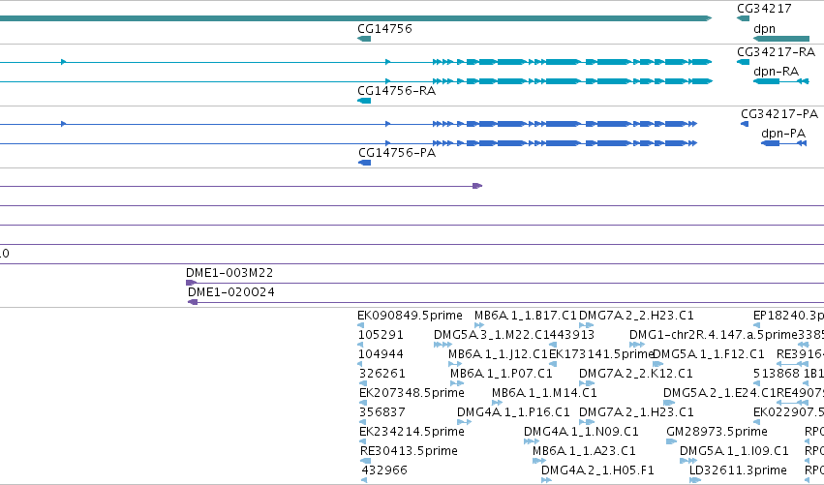The height and width of the screenshot is (485, 824).
Task: Select DMG1-chr2R.4.147.a.5prime label
Action: click(713, 335)
